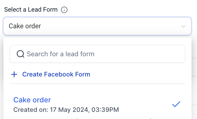
Task: Show the tooltip via the circled i icon
Action: click(x=64, y=10)
